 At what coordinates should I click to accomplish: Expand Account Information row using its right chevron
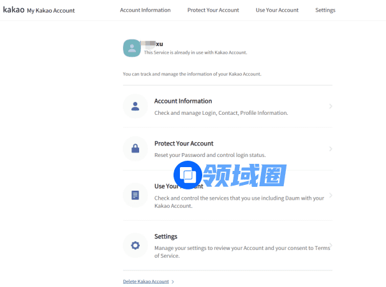tap(330, 107)
